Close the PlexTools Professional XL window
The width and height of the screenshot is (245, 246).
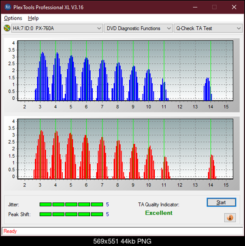(234, 7)
